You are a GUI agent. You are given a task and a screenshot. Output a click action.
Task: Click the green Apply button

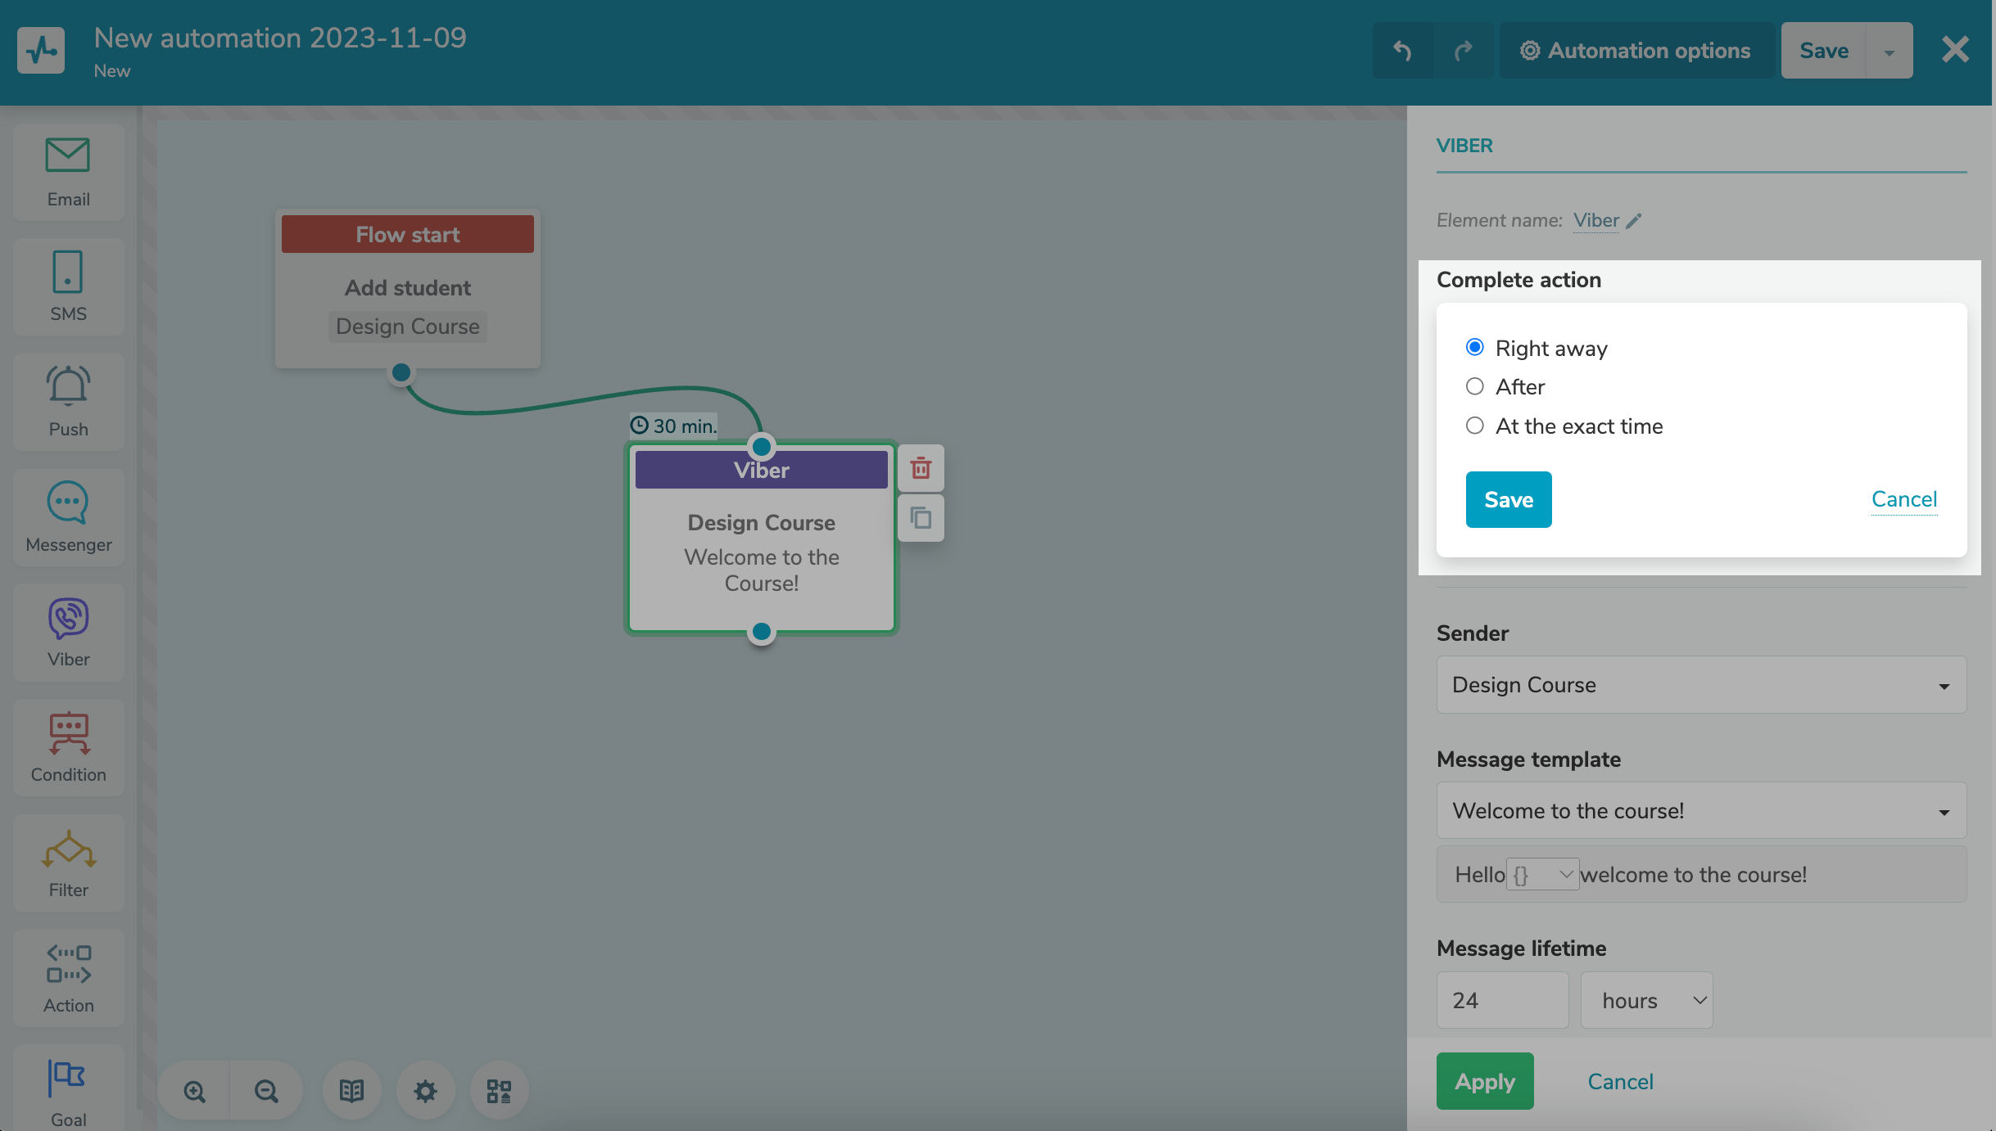[1484, 1081]
